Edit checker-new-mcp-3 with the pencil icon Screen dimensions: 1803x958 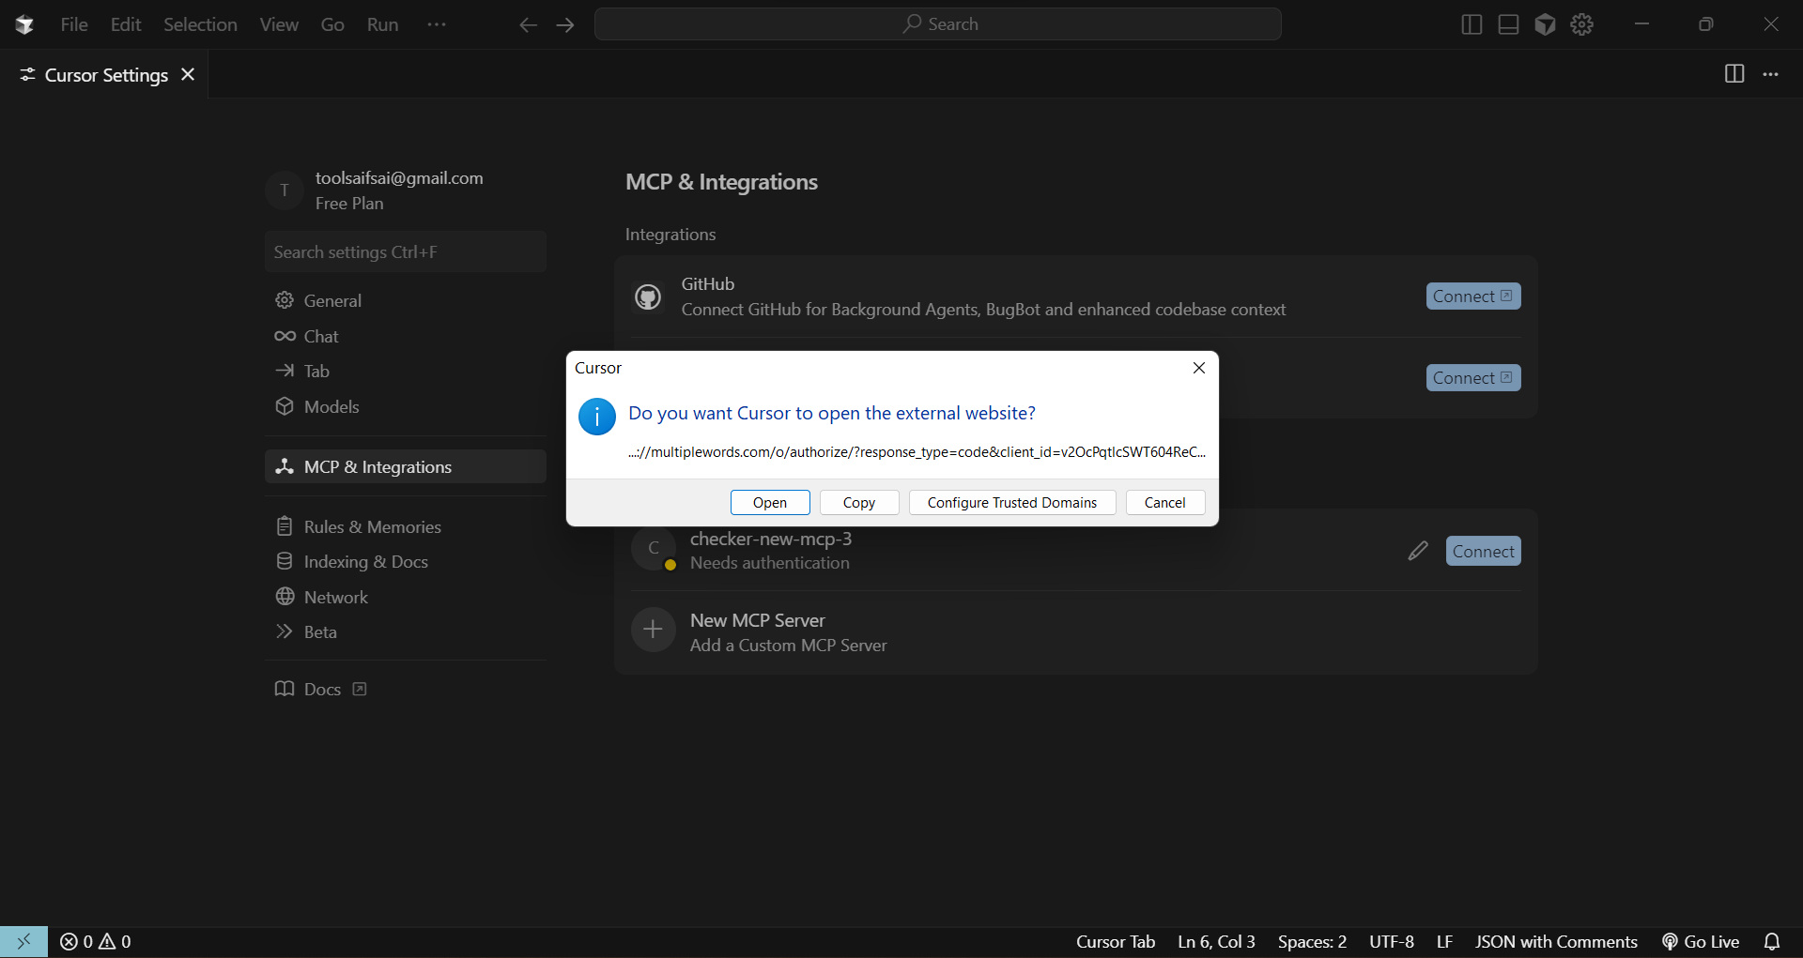[x=1418, y=551]
